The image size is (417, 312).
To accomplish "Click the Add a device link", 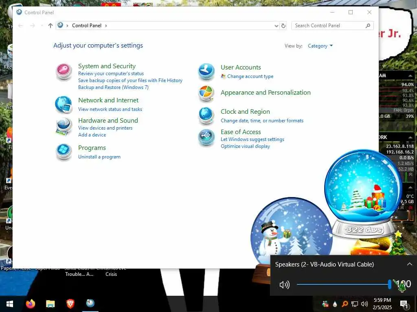I will coord(92,135).
